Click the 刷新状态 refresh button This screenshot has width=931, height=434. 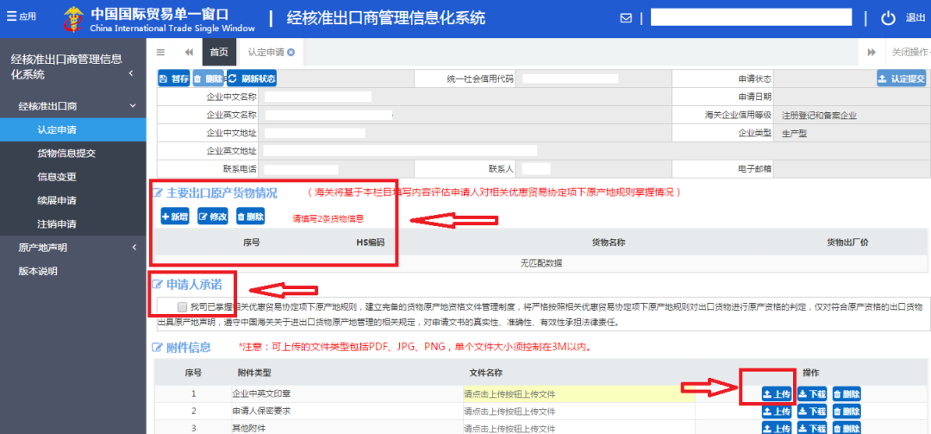(x=252, y=79)
